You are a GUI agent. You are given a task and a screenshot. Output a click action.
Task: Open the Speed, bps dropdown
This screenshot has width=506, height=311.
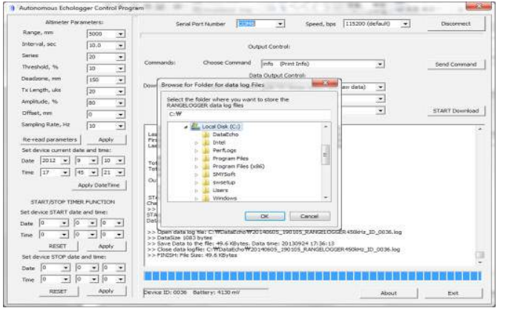click(405, 24)
